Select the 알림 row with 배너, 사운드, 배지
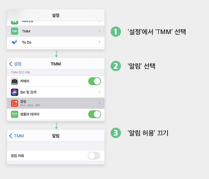209x179 pixels. click(56, 103)
